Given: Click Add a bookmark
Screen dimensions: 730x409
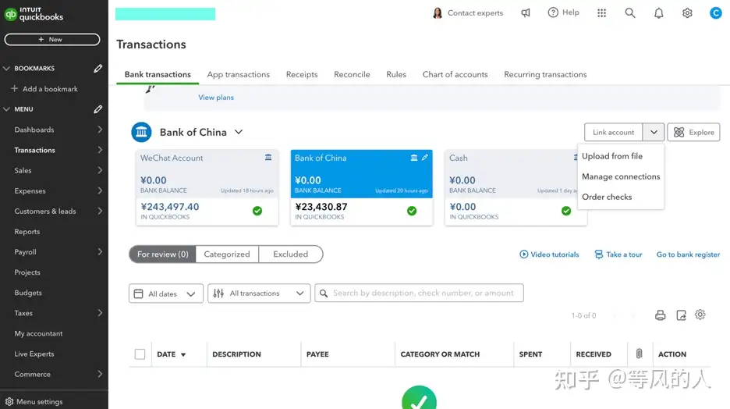Looking at the screenshot, I should click(44, 88).
